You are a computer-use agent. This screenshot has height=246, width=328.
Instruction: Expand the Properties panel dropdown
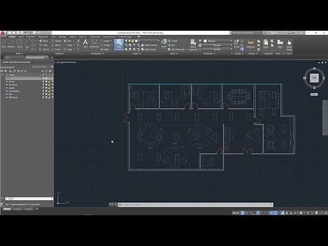tap(208, 53)
